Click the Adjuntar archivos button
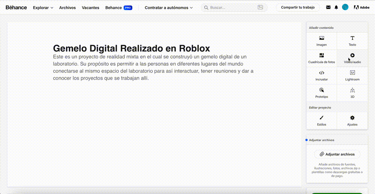This screenshot has height=194, width=375. point(337,154)
